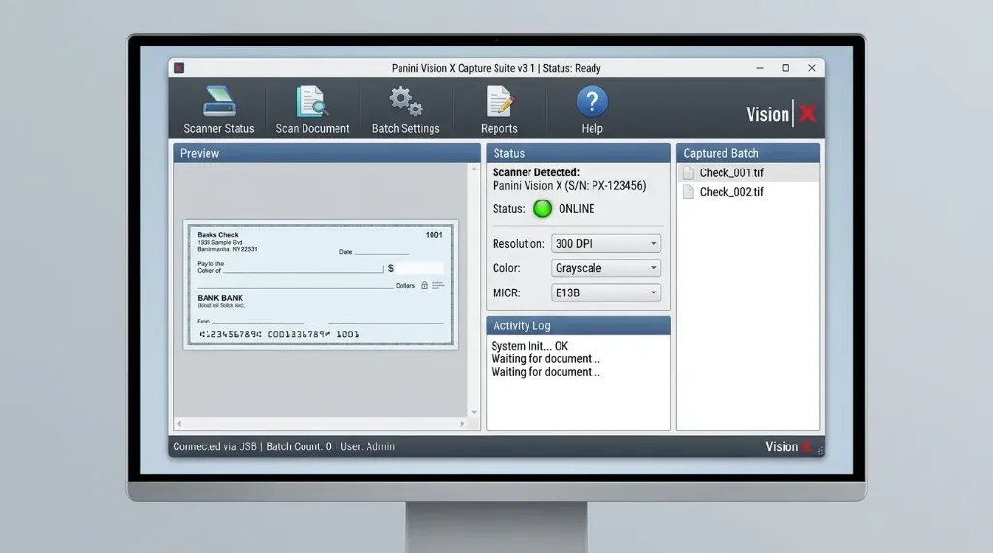Click the resize grip in status bar corner
This screenshot has height=553, width=993.
tap(819, 451)
